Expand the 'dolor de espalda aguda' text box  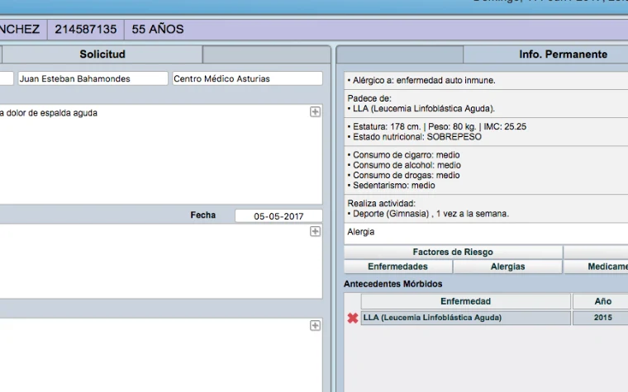[x=315, y=111]
